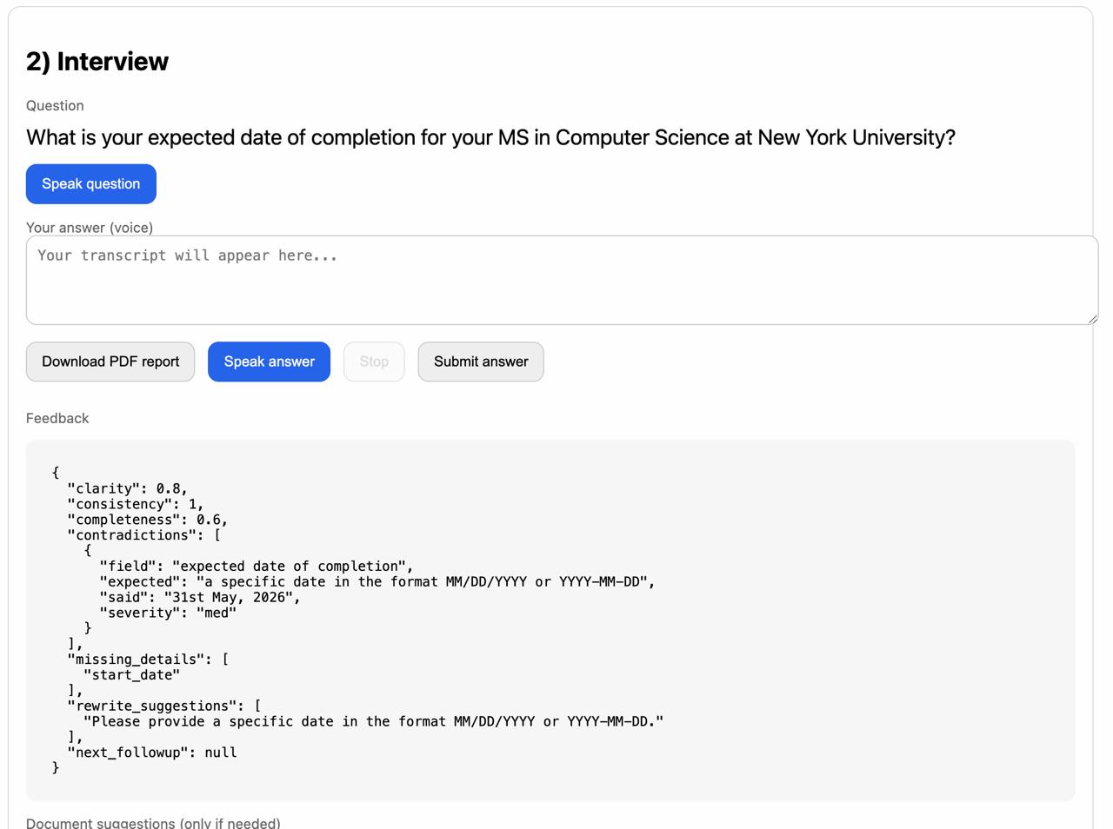
Task: Click the severity "med" entry
Action: coord(168,613)
